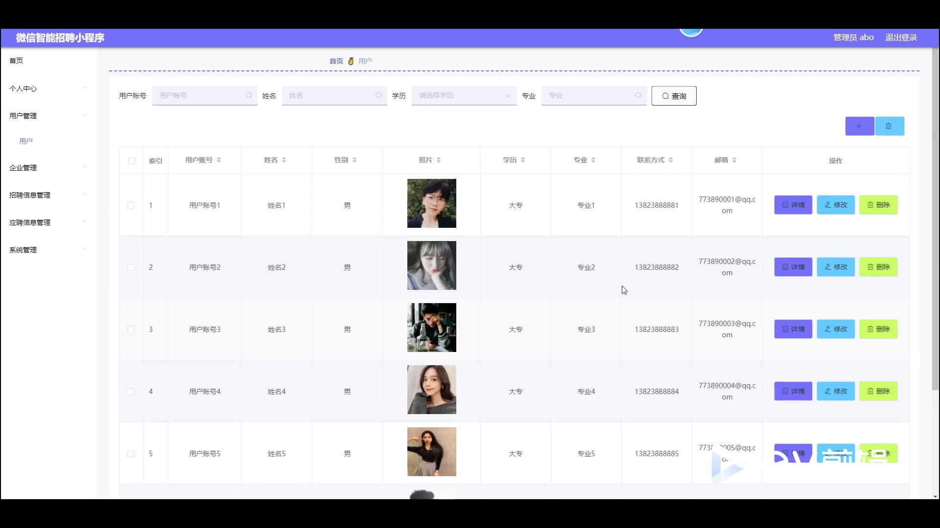The image size is (940, 528).
Task: Select 用户 submenu item
Action: tap(26, 141)
